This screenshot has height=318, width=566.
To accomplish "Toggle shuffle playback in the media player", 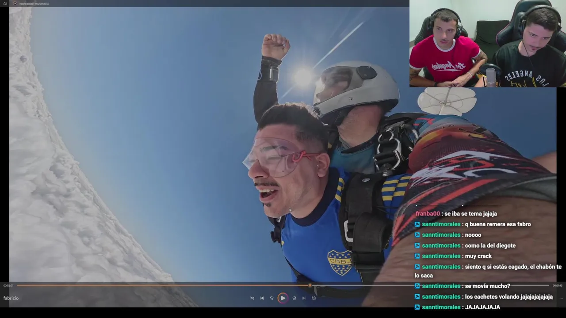I will 252,298.
